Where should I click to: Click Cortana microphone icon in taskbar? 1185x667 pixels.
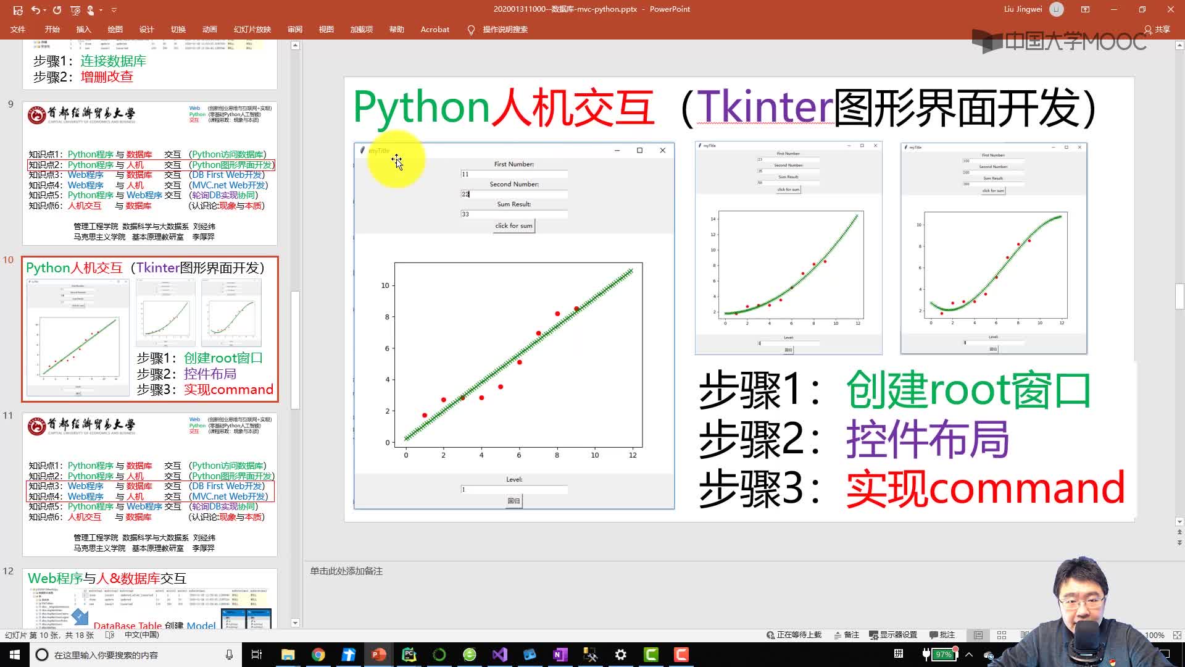229,655
